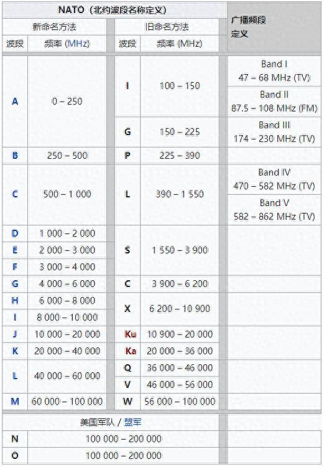Screen dimensions: 324x467
Task: Open the blue J band link
Action: point(15,334)
